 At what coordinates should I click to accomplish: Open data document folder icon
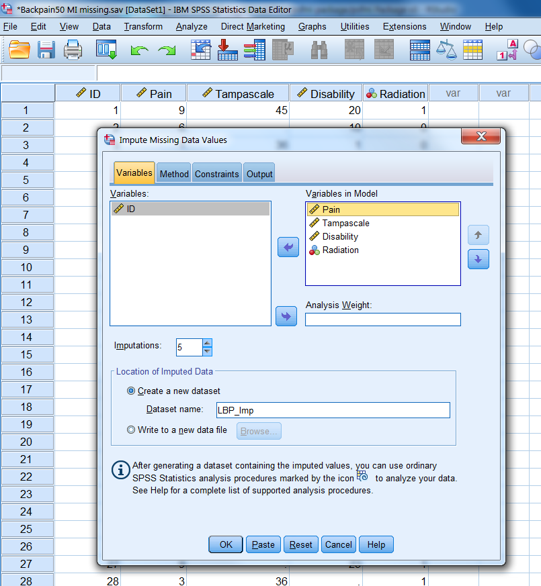[19, 50]
